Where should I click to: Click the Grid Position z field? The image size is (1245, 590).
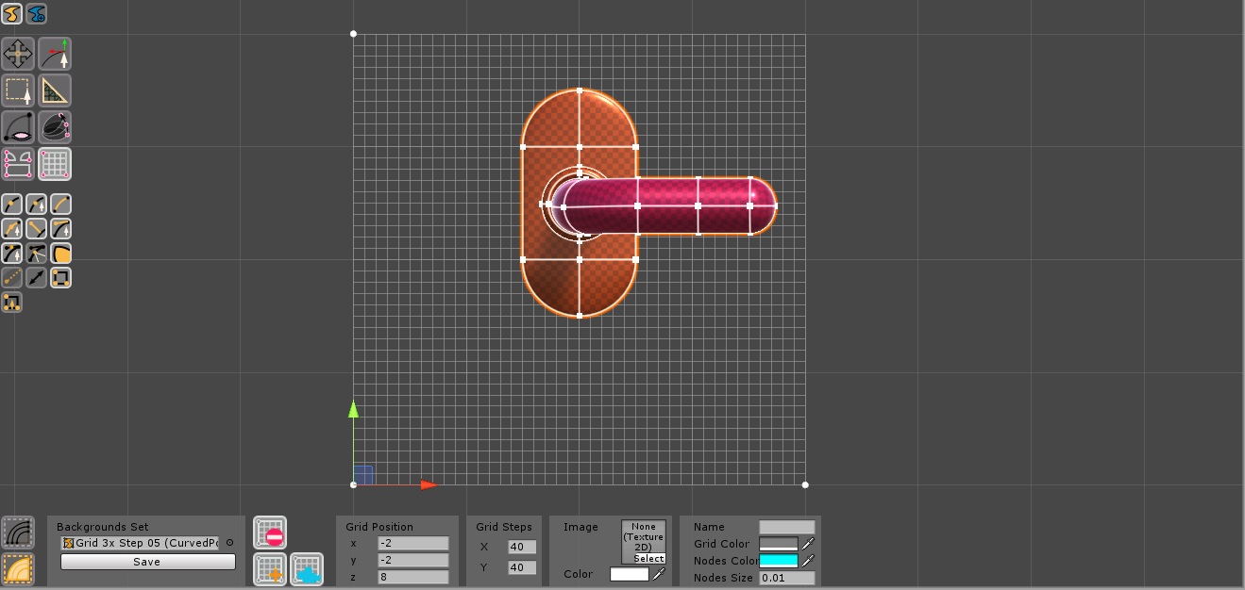[x=412, y=578]
